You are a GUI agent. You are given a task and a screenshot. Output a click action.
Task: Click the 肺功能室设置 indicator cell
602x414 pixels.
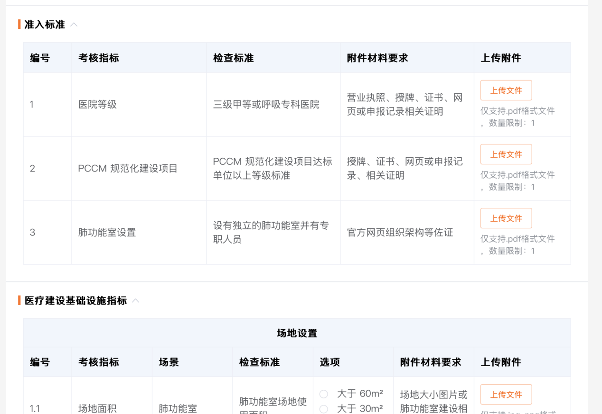[107, 233]
